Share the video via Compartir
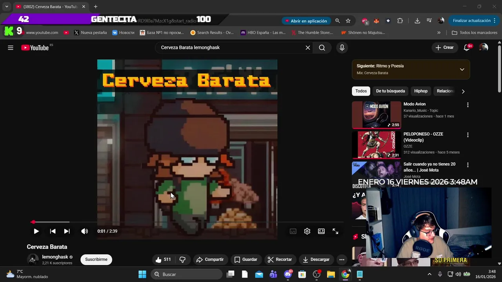Screen dimensions: 502x282 click(210, 259)
